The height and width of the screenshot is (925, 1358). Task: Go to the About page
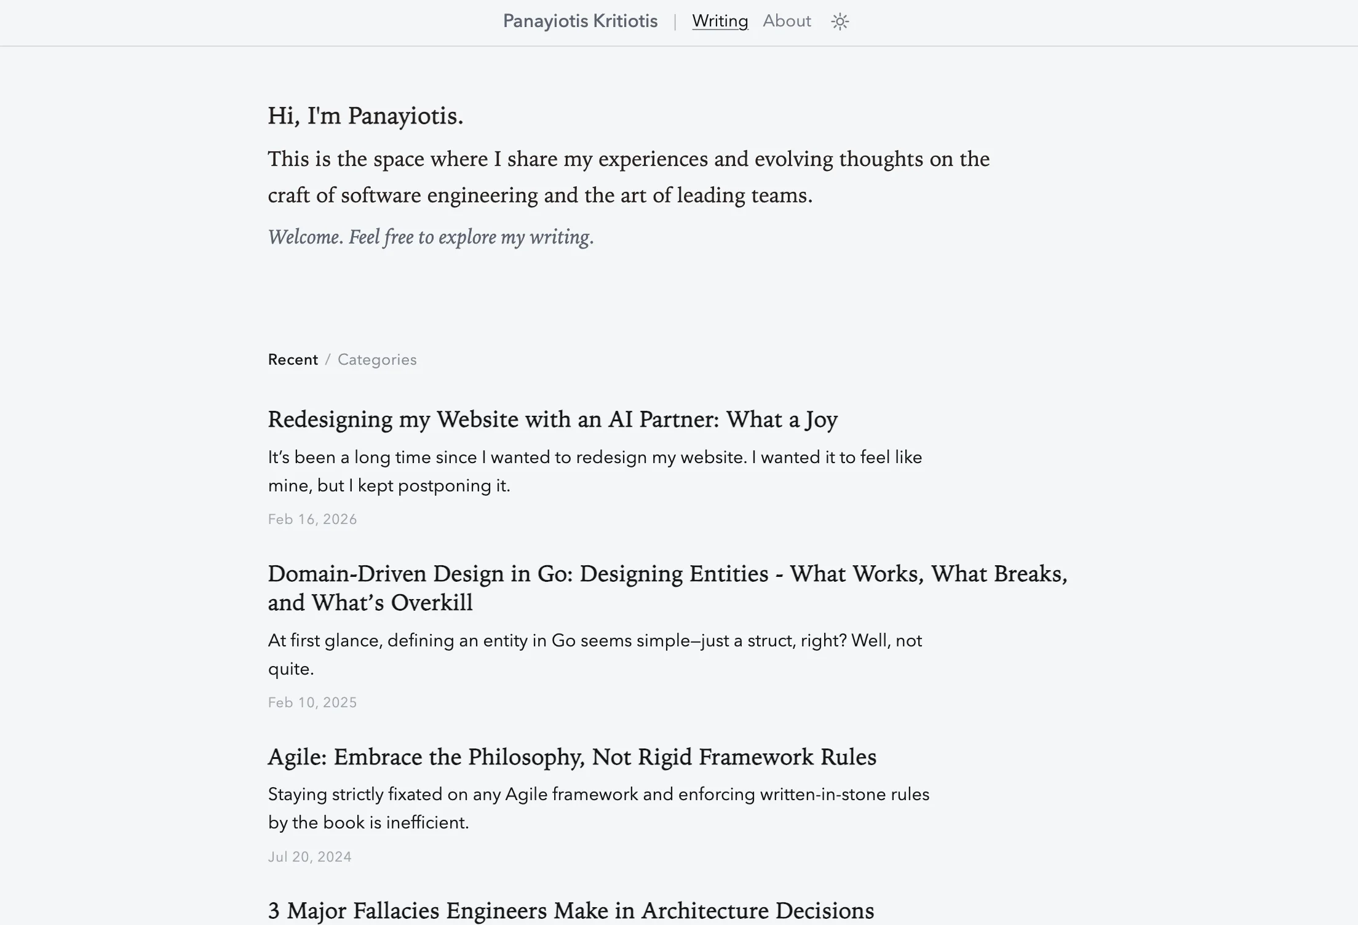[x=787, y=21]
